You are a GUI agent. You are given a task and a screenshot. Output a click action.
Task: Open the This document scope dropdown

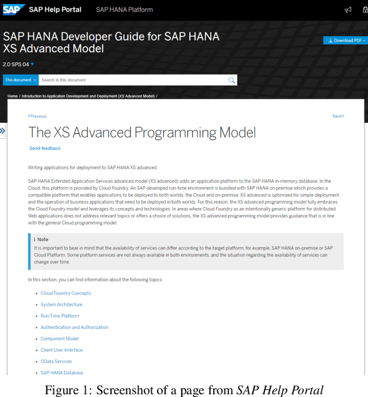click(x=21, y=80)
